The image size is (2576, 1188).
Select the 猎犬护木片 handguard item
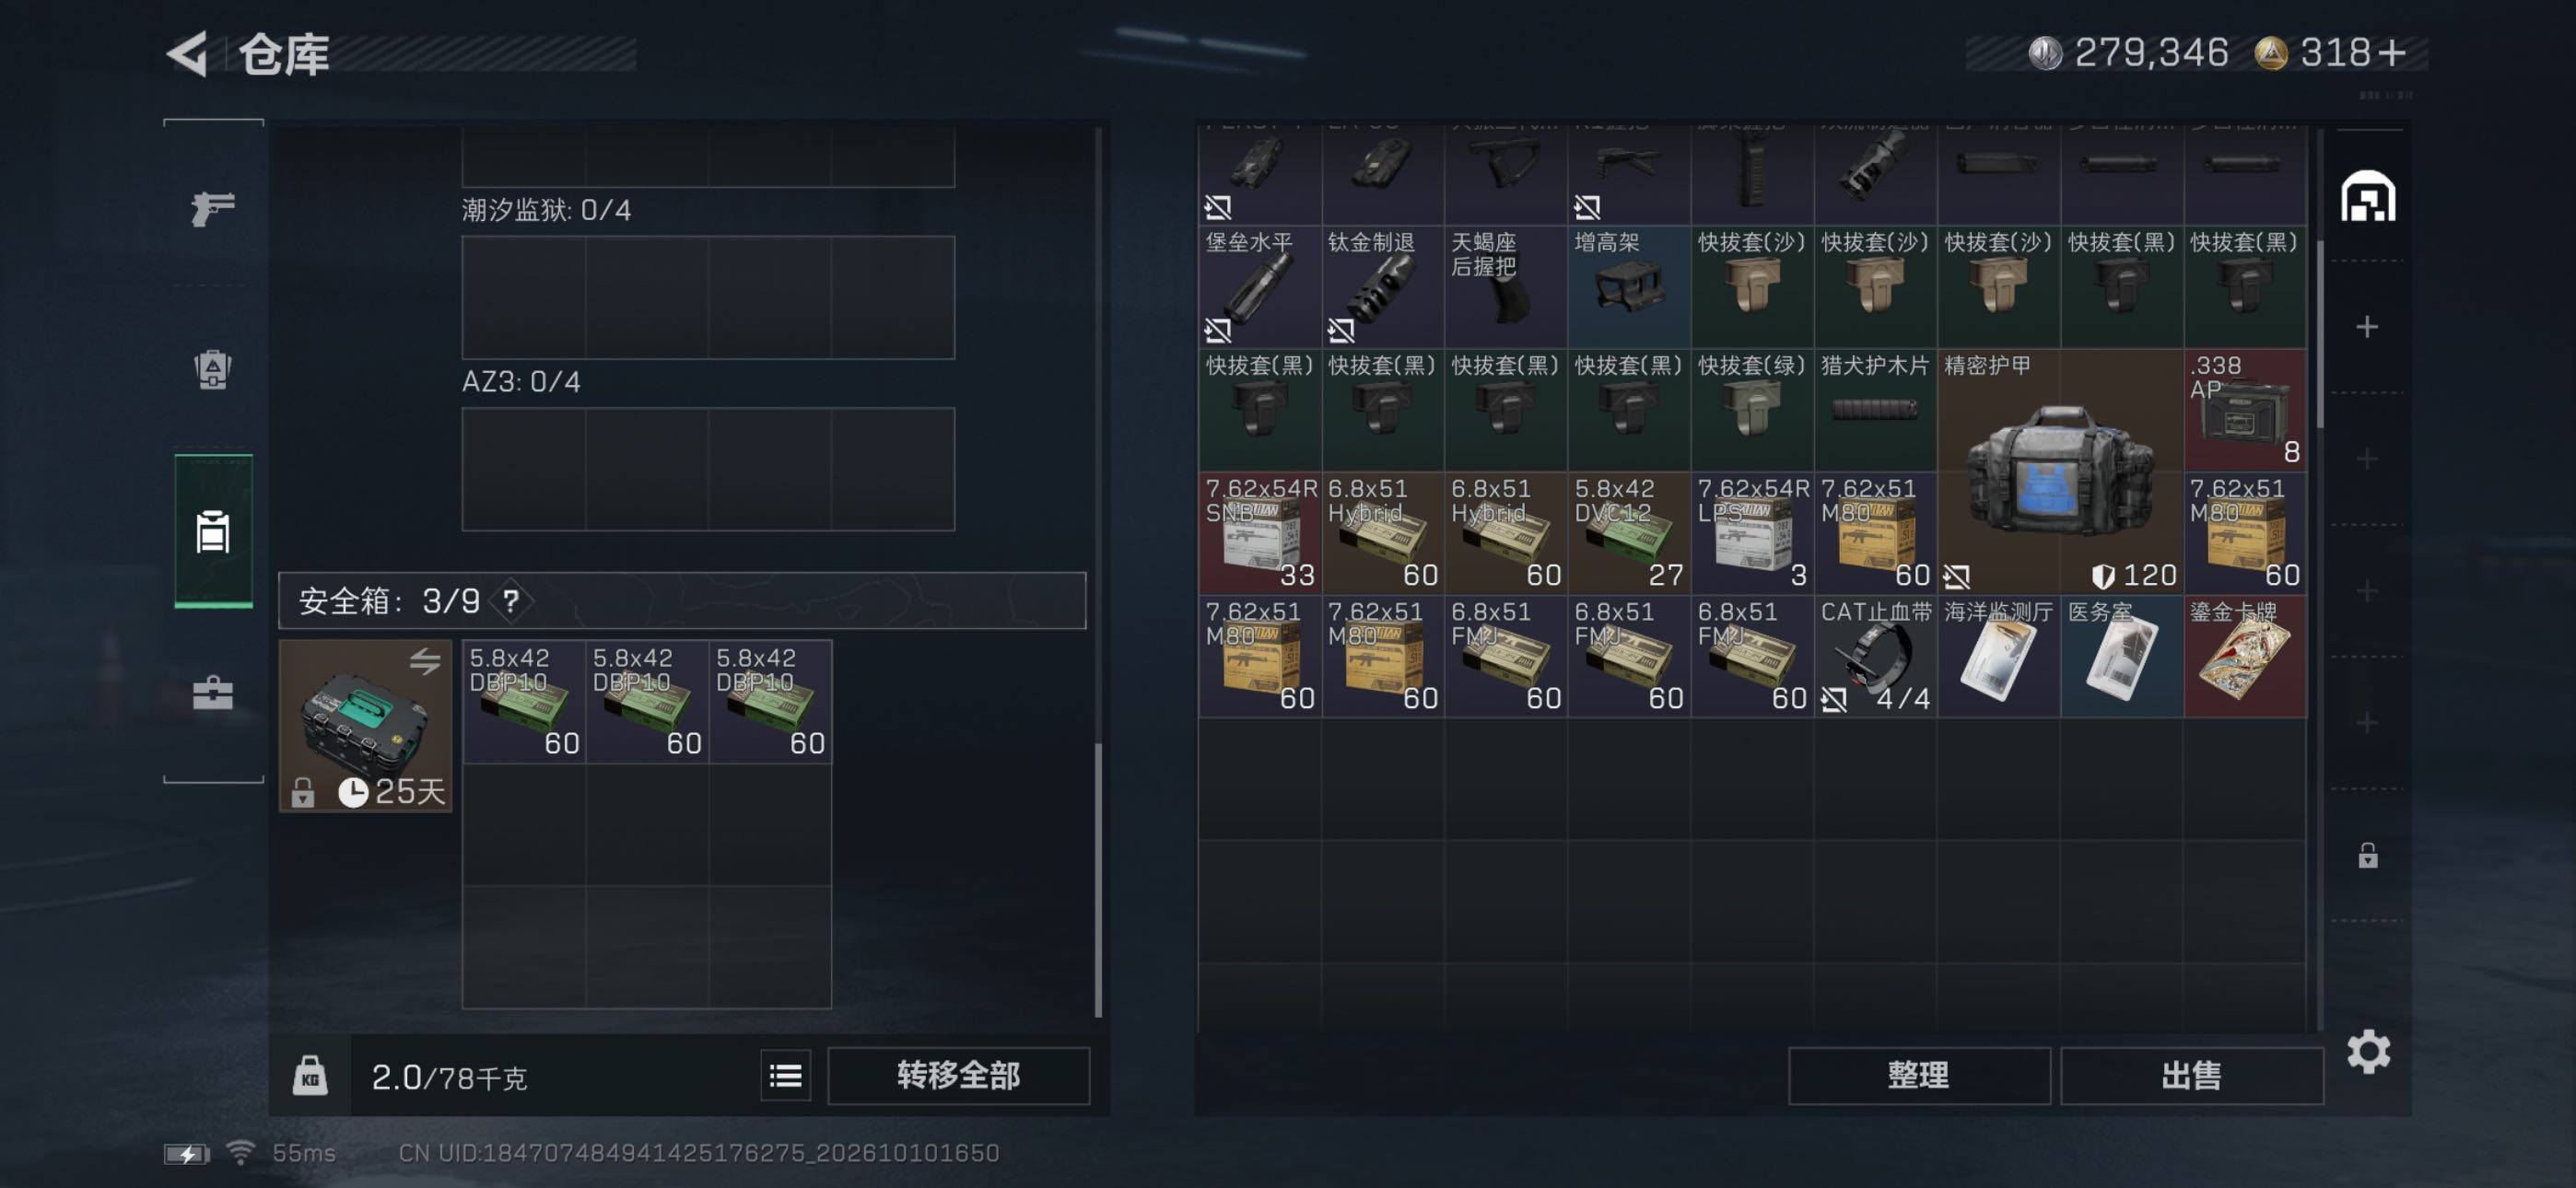[1875, 410]
